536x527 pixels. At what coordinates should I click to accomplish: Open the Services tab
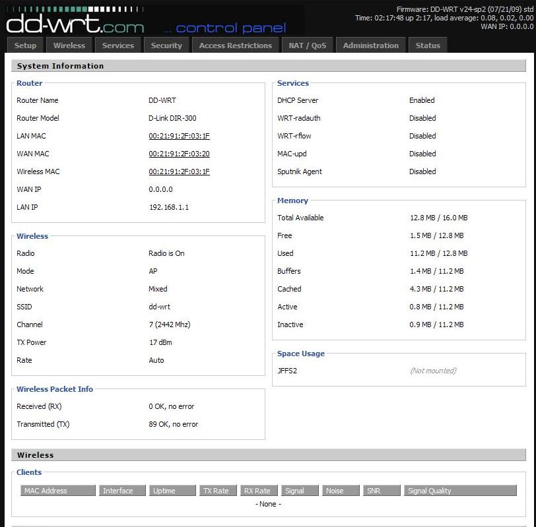point(118,46)
